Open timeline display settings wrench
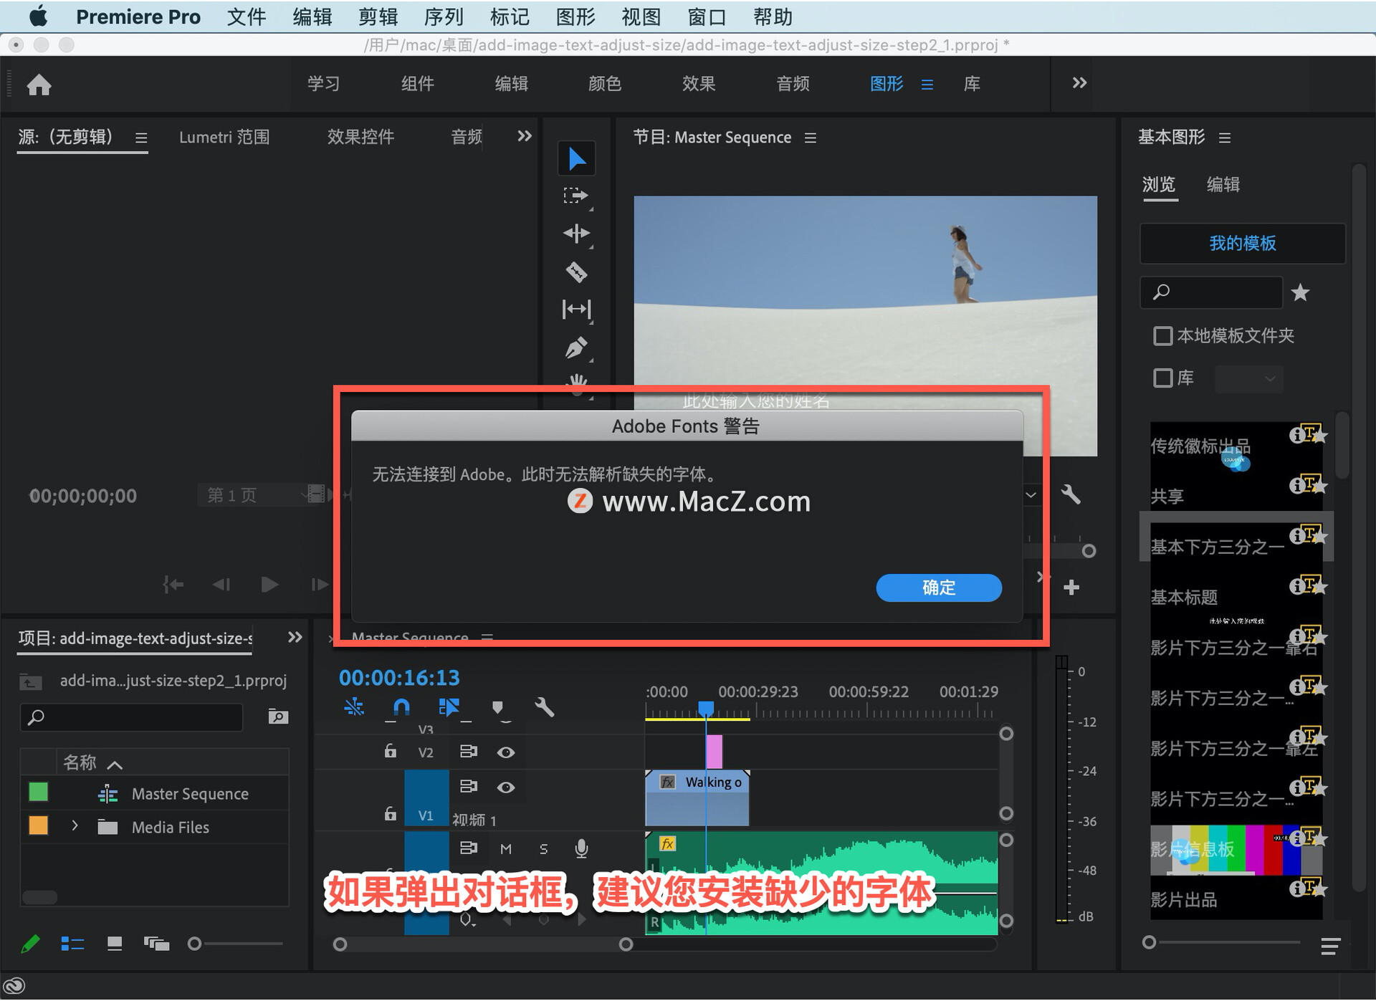1376x1001 pixels. tap(545, 707)
